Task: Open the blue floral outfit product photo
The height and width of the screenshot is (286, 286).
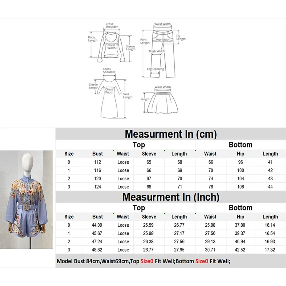Action: coord(26,199)
